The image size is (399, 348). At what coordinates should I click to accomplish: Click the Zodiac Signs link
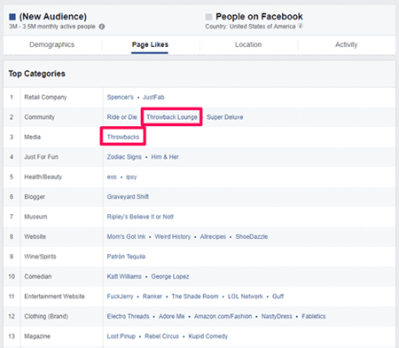[124, 157]
